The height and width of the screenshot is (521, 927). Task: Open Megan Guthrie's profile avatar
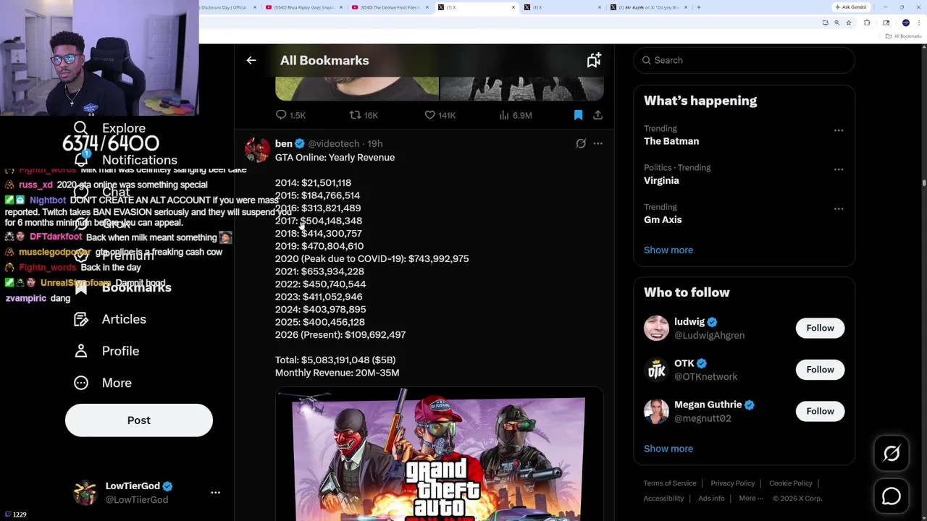coord(656,411)
